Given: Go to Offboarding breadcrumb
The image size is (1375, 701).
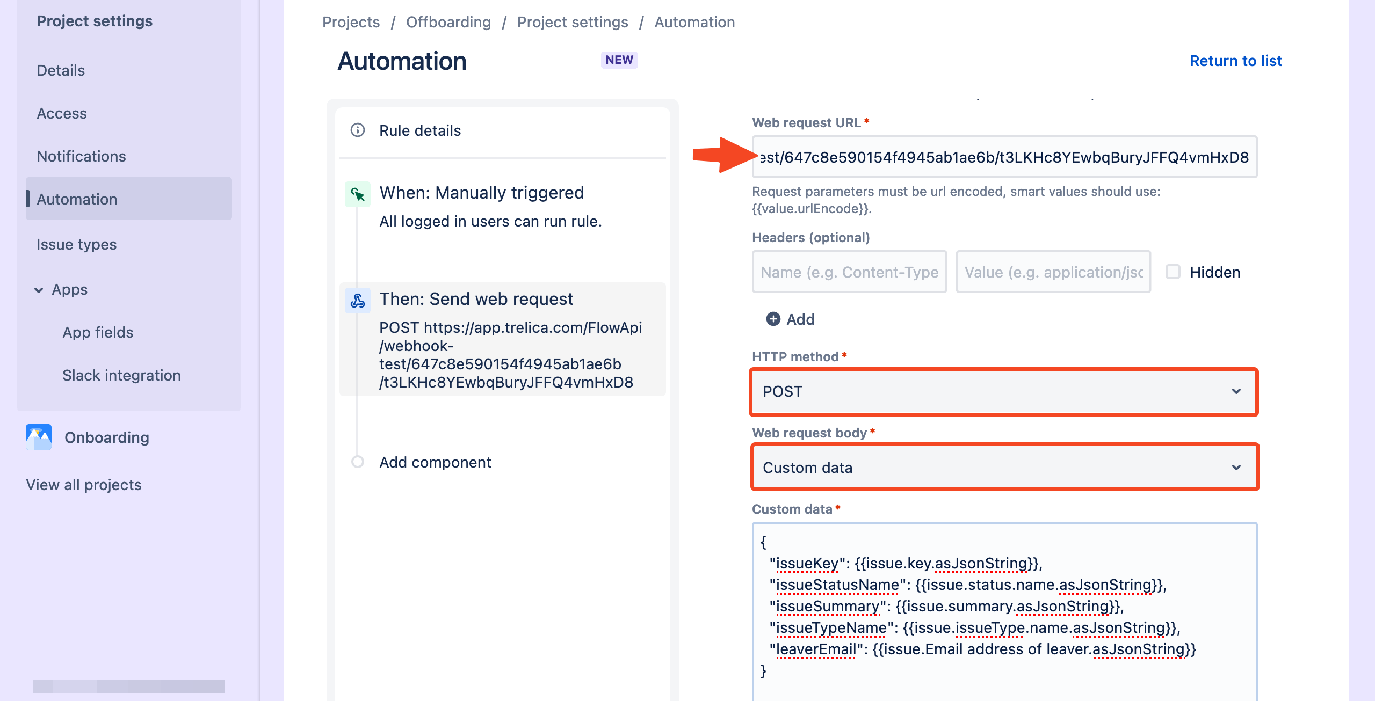Looking at the screenshot, I should 448,22.
